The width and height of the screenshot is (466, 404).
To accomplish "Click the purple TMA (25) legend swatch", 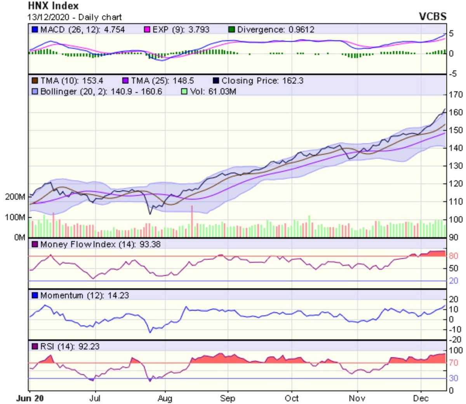I will point(125,81).
